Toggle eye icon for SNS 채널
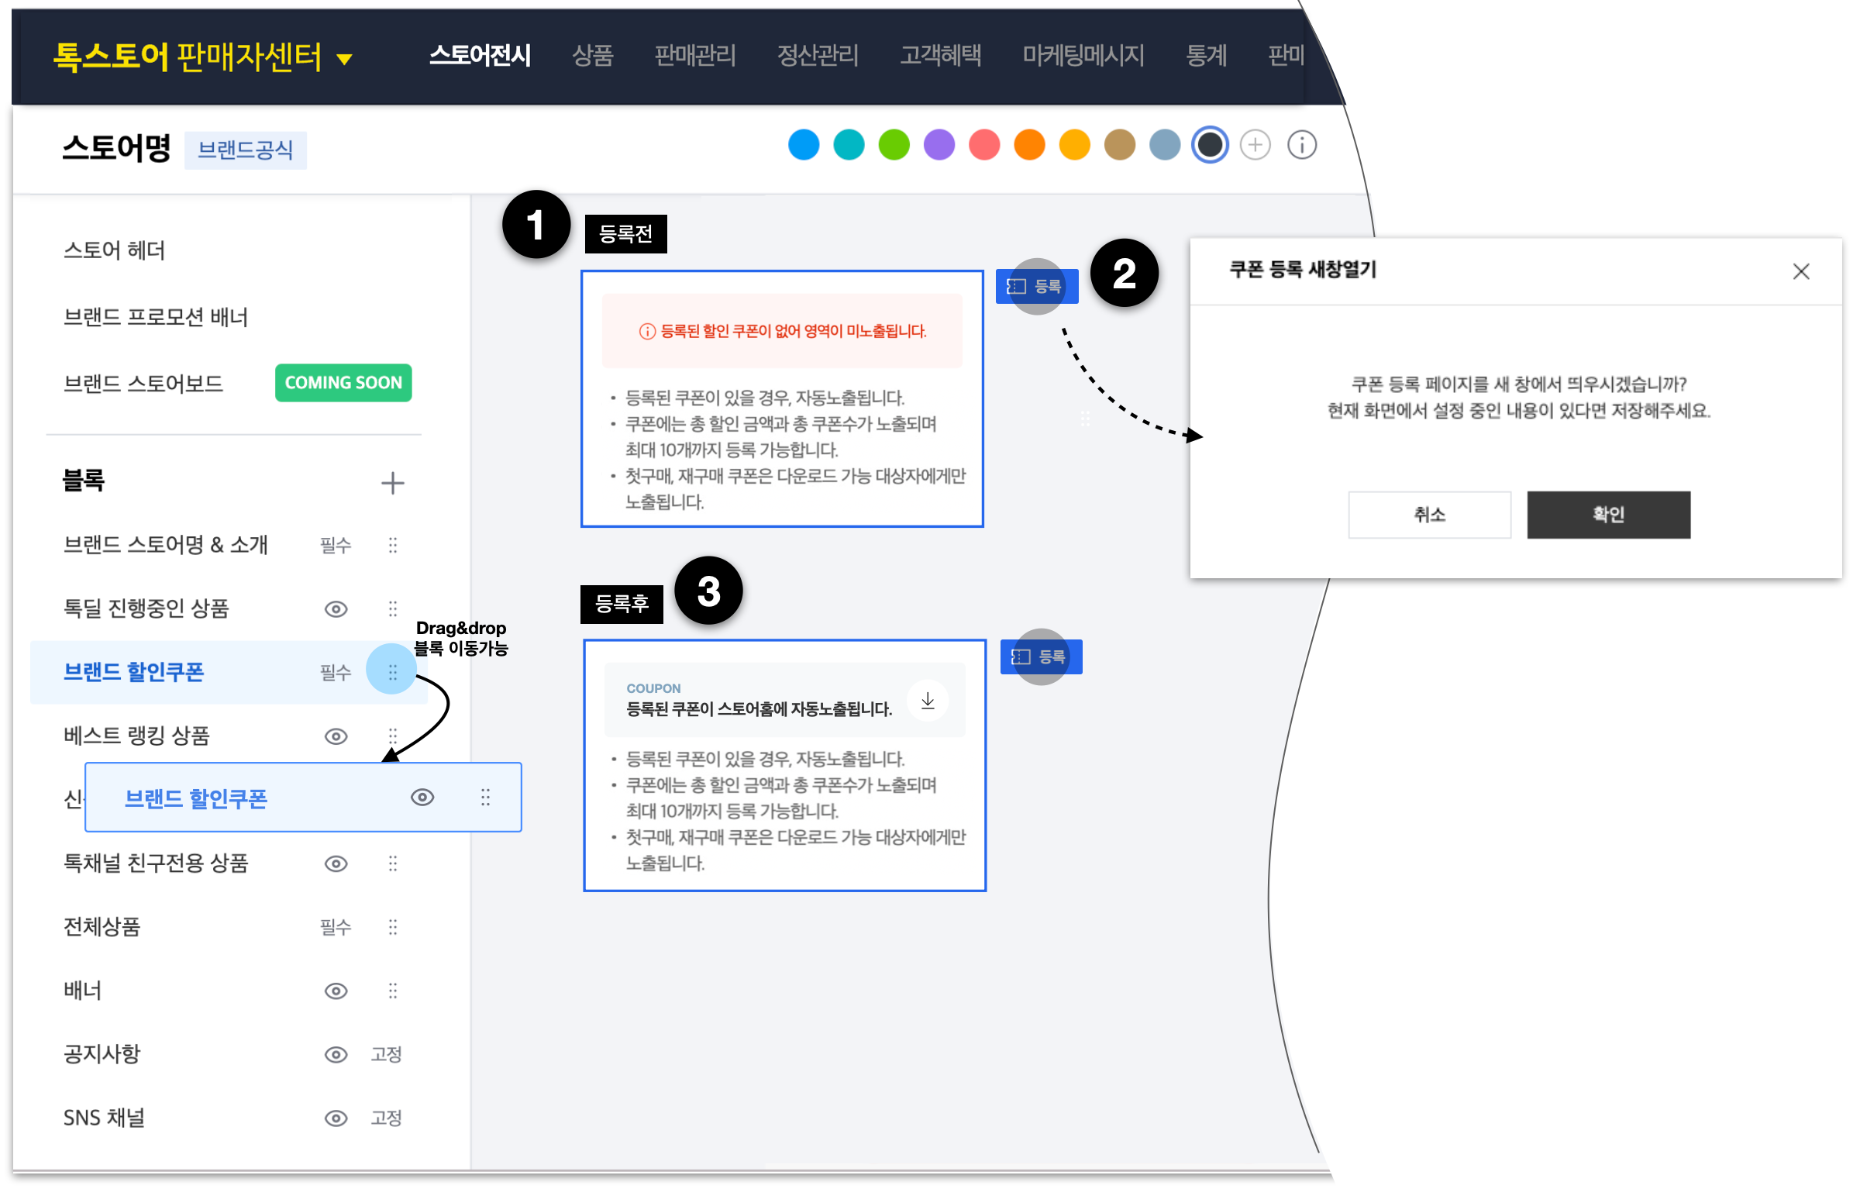 point(336,1118)
